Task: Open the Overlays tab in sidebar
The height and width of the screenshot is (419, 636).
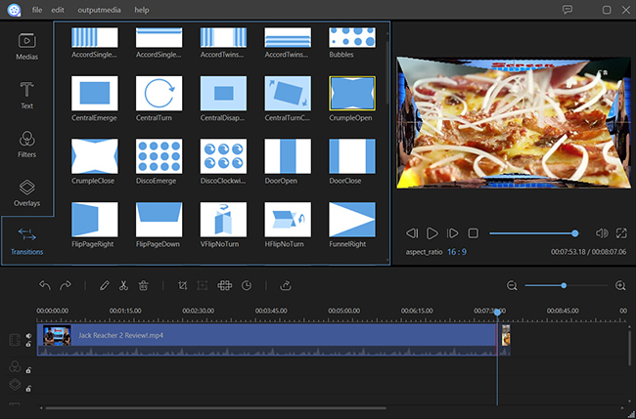Action: (x=26, y=192)
